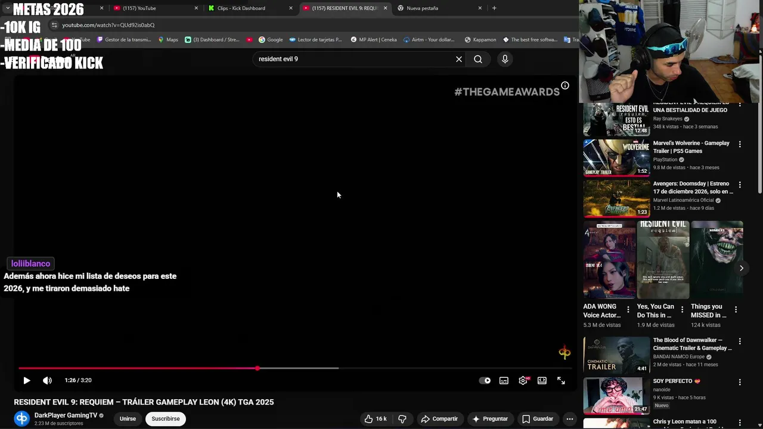Open the 'MP Alert | Ceneka' bookmark

(x=373, y=40)
